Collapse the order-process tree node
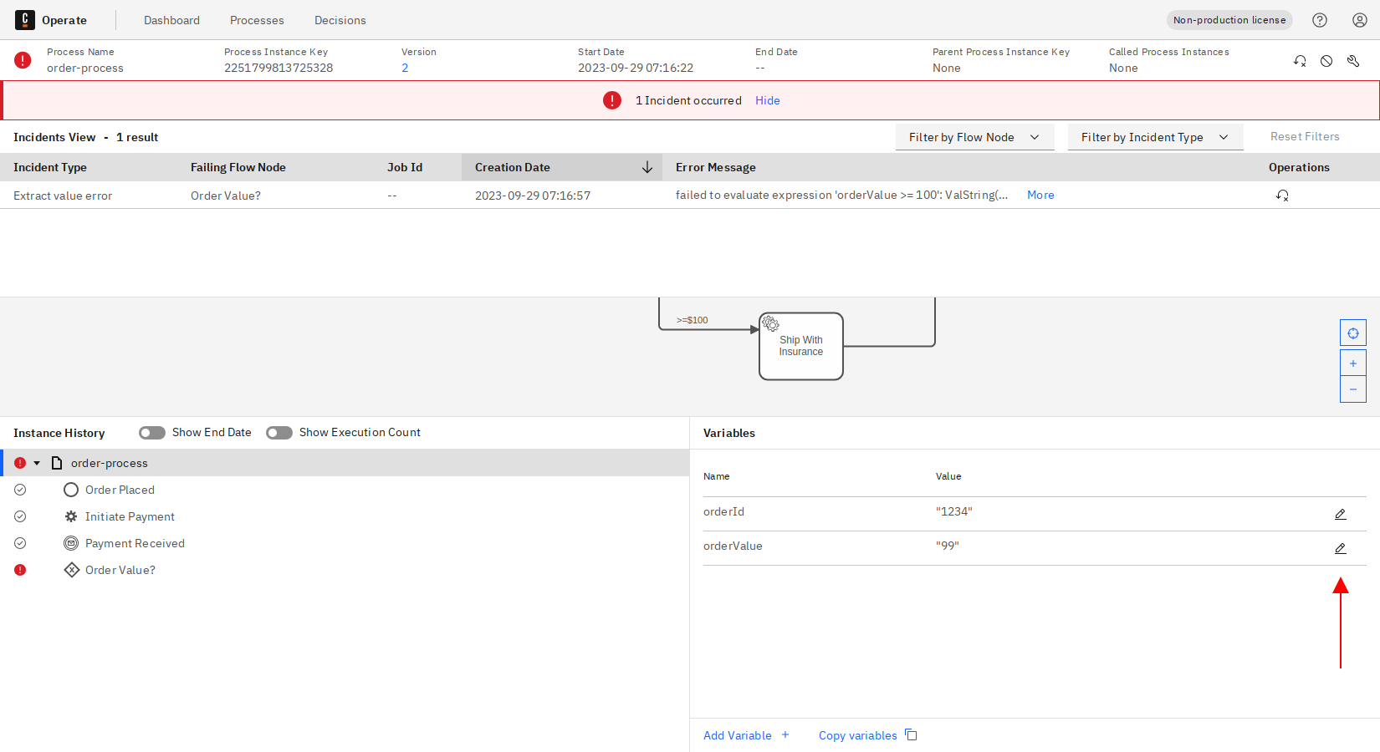This screenshot has width=1380, height=752. coord(37,463)
